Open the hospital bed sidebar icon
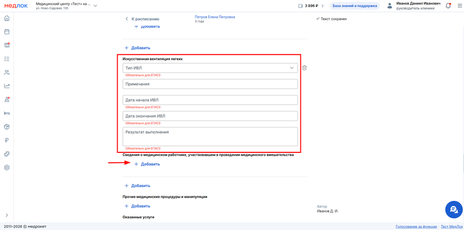The height and width of the screenshot is (230, 464). tap(7, 113)
